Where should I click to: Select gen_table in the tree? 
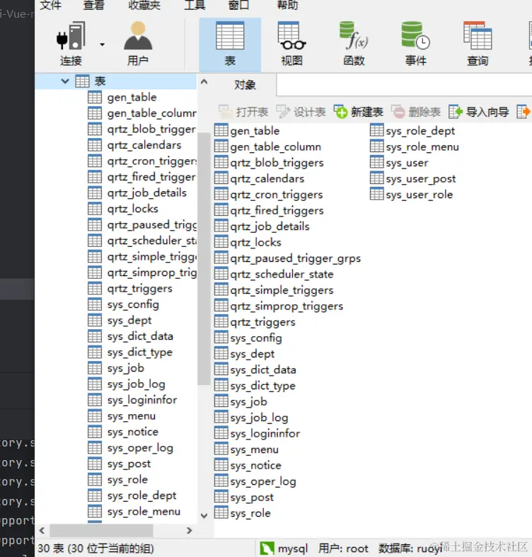click(132, 98)
